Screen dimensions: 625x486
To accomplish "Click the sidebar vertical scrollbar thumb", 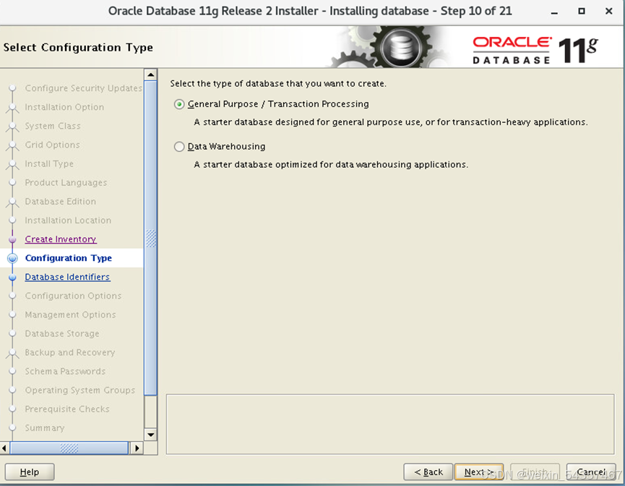I will 151,239.
